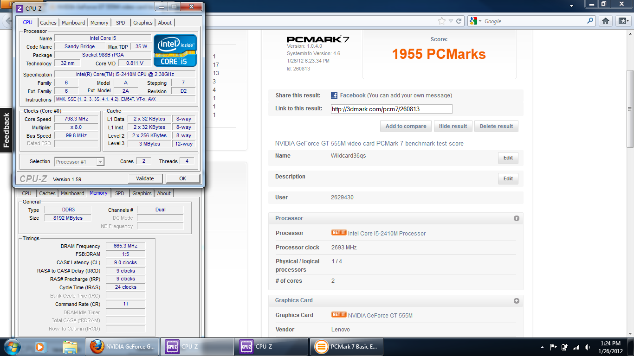This screenshot has width=634, height=356.
Task: Click the Delete result button
Action: [x=496, y=126]
